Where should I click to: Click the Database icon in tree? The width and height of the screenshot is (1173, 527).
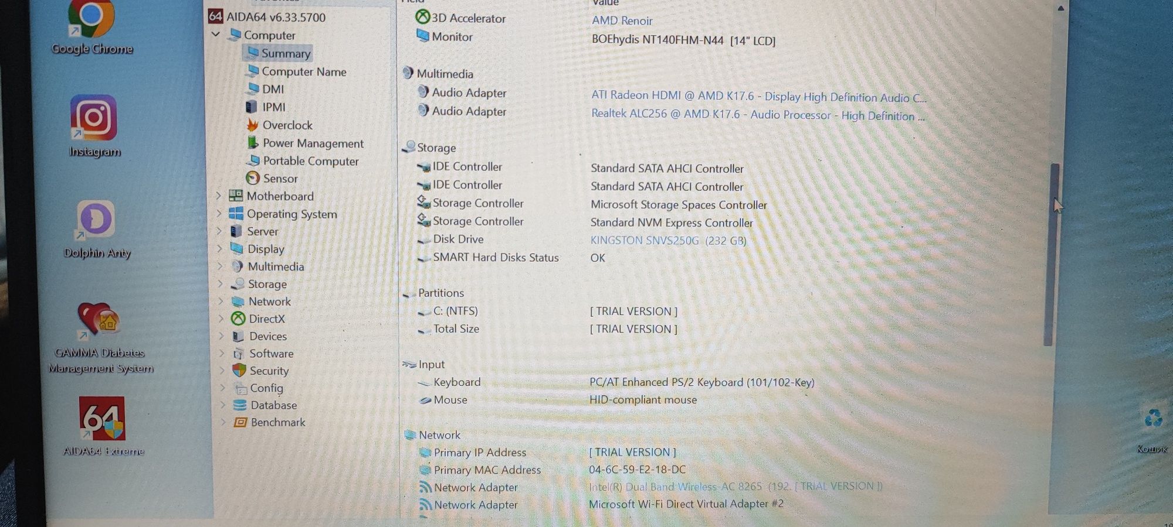point(240,405)
